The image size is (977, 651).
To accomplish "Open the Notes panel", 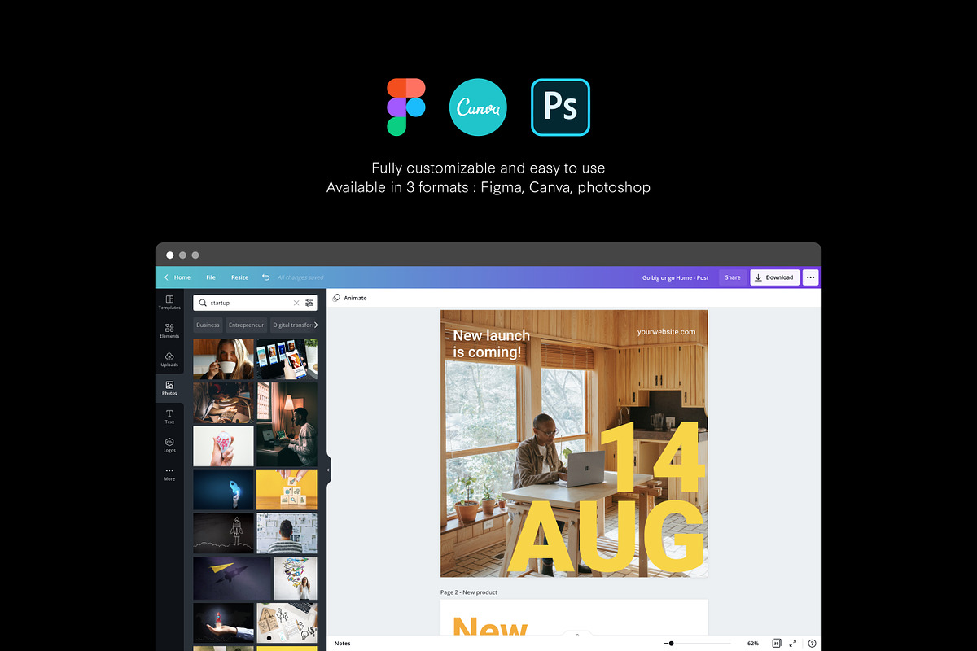I will (x=343, y=644).
